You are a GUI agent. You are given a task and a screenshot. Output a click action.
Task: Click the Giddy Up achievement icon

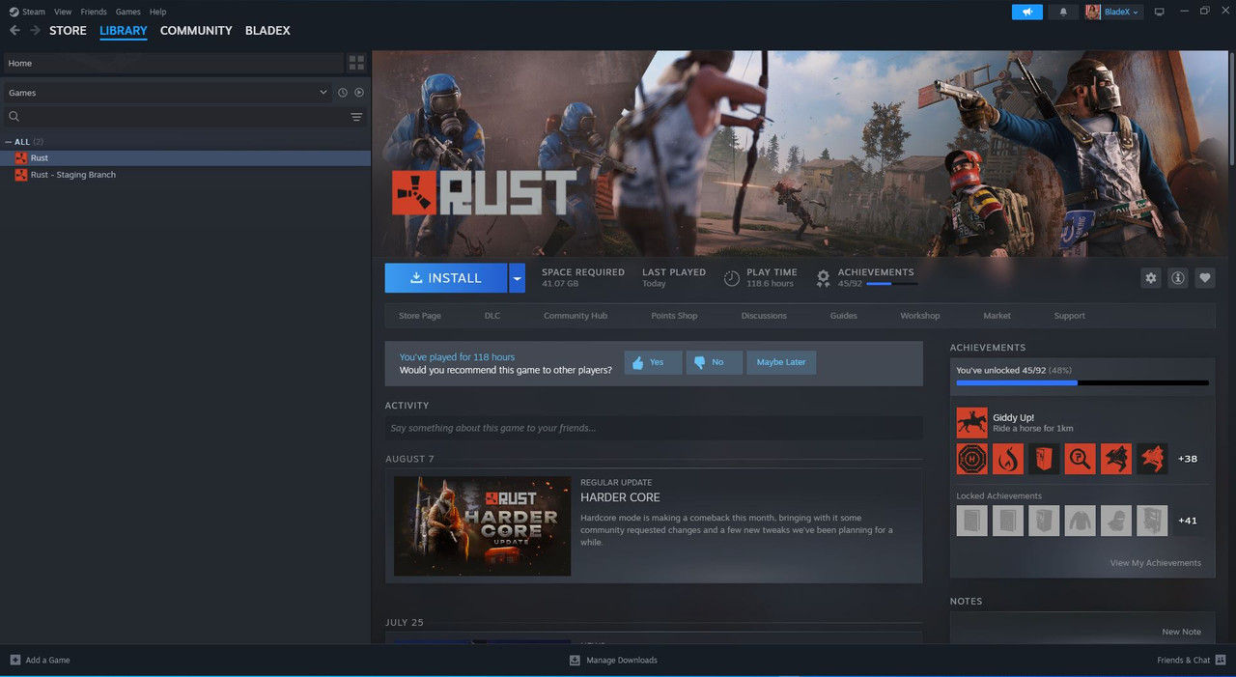pos(971,423)
